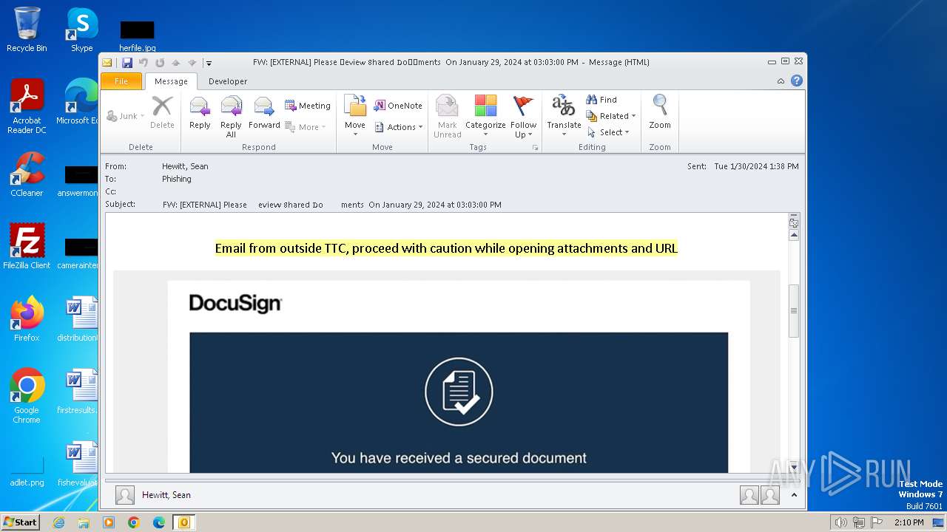The width and height of the screenshot is (947, 532).
Task: Click the message body scrollbar thumb
Action: (x=794, y=310)
